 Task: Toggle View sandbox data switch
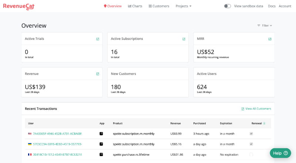point(228,6)
